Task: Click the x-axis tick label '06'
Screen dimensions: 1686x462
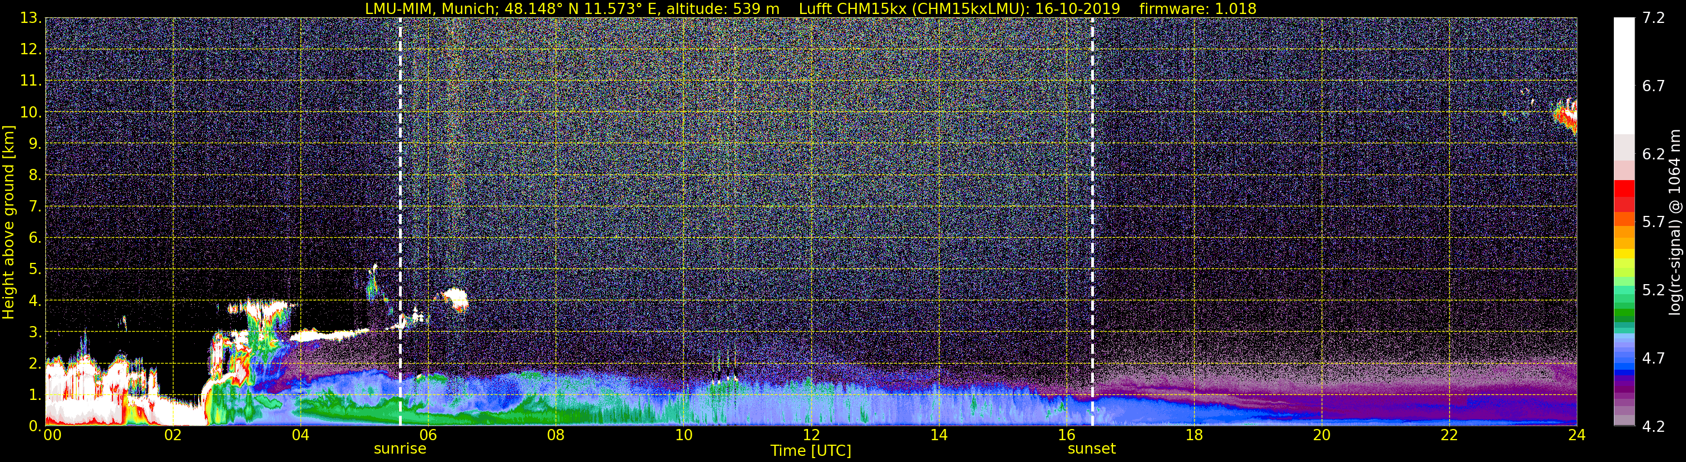Action: point(428,435)
